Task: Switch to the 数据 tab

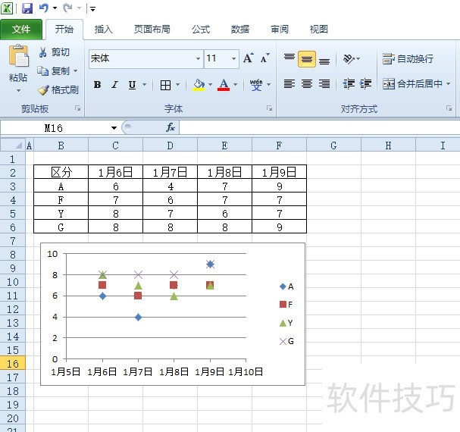Action: coord(240,30)
